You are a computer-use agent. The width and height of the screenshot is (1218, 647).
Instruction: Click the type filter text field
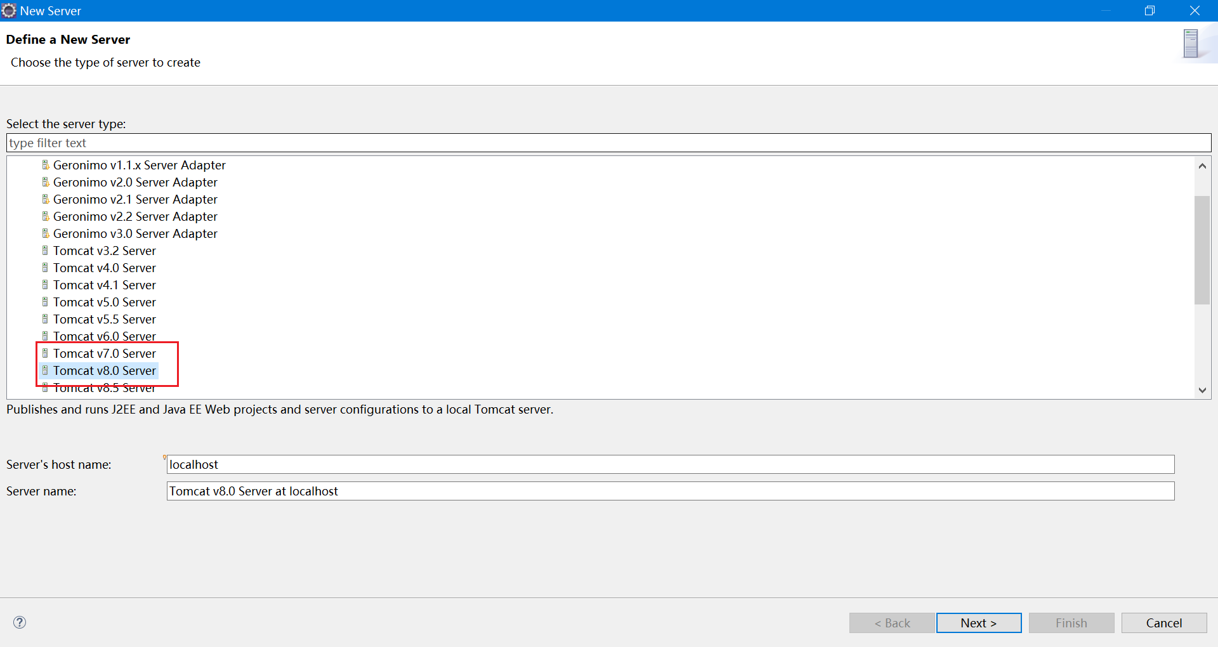click(x=608, y=143)
